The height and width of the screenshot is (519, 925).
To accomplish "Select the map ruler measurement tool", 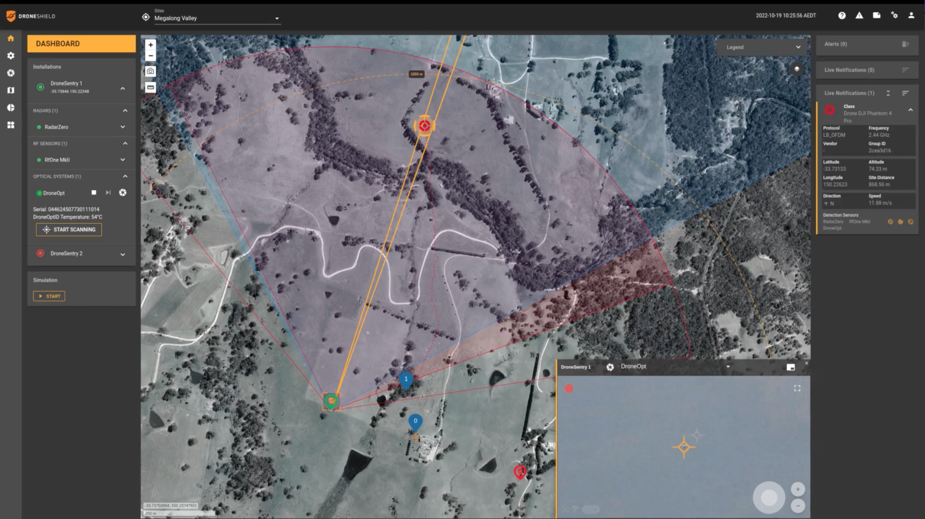I will 150,87.
